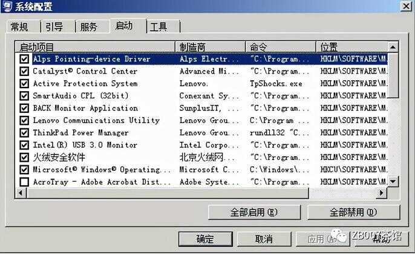Uncheck 火绒安全软件 startup checkbox
This screenshot has width=415, height=254.
(24, 157)
